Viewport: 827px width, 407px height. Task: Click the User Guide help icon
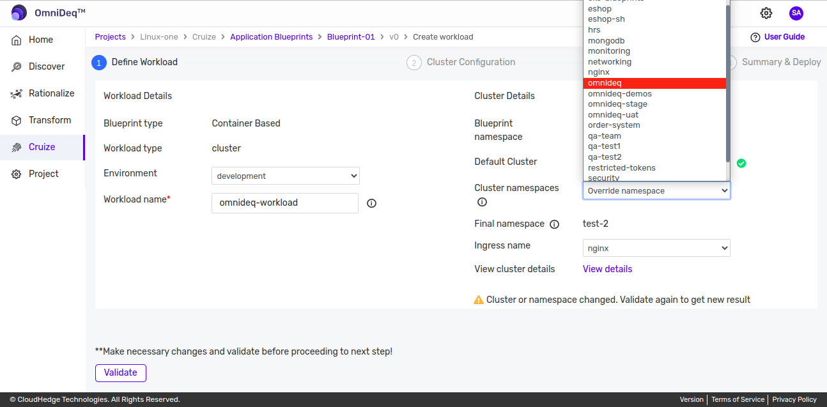click(x=755, y=37)
